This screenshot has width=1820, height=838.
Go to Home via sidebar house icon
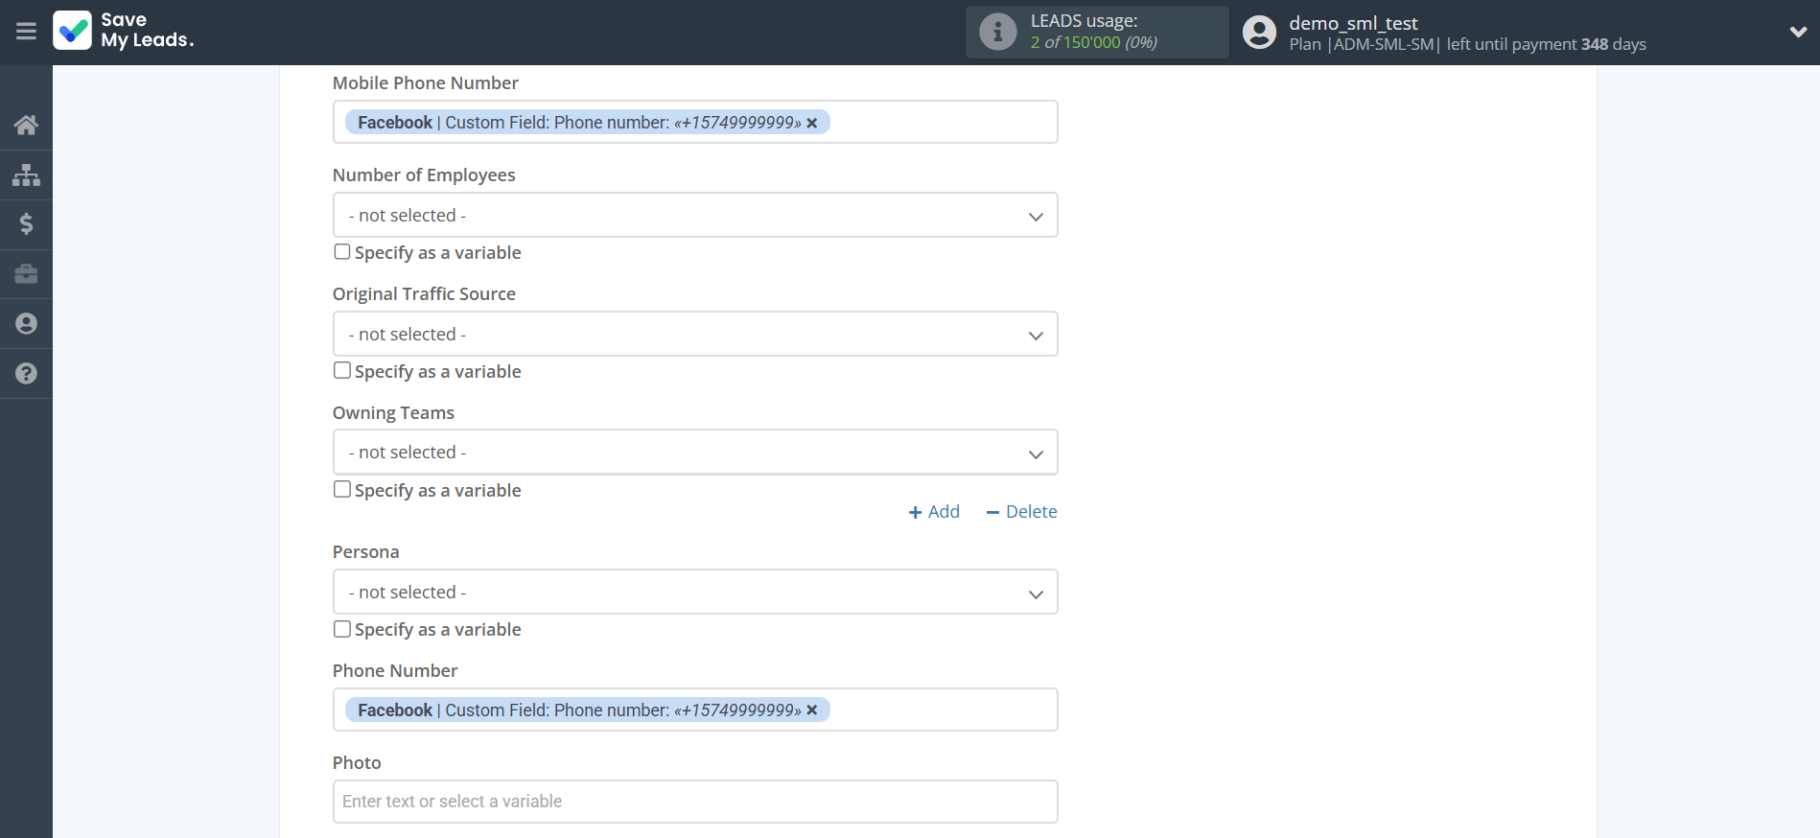(x=26, y=125)
